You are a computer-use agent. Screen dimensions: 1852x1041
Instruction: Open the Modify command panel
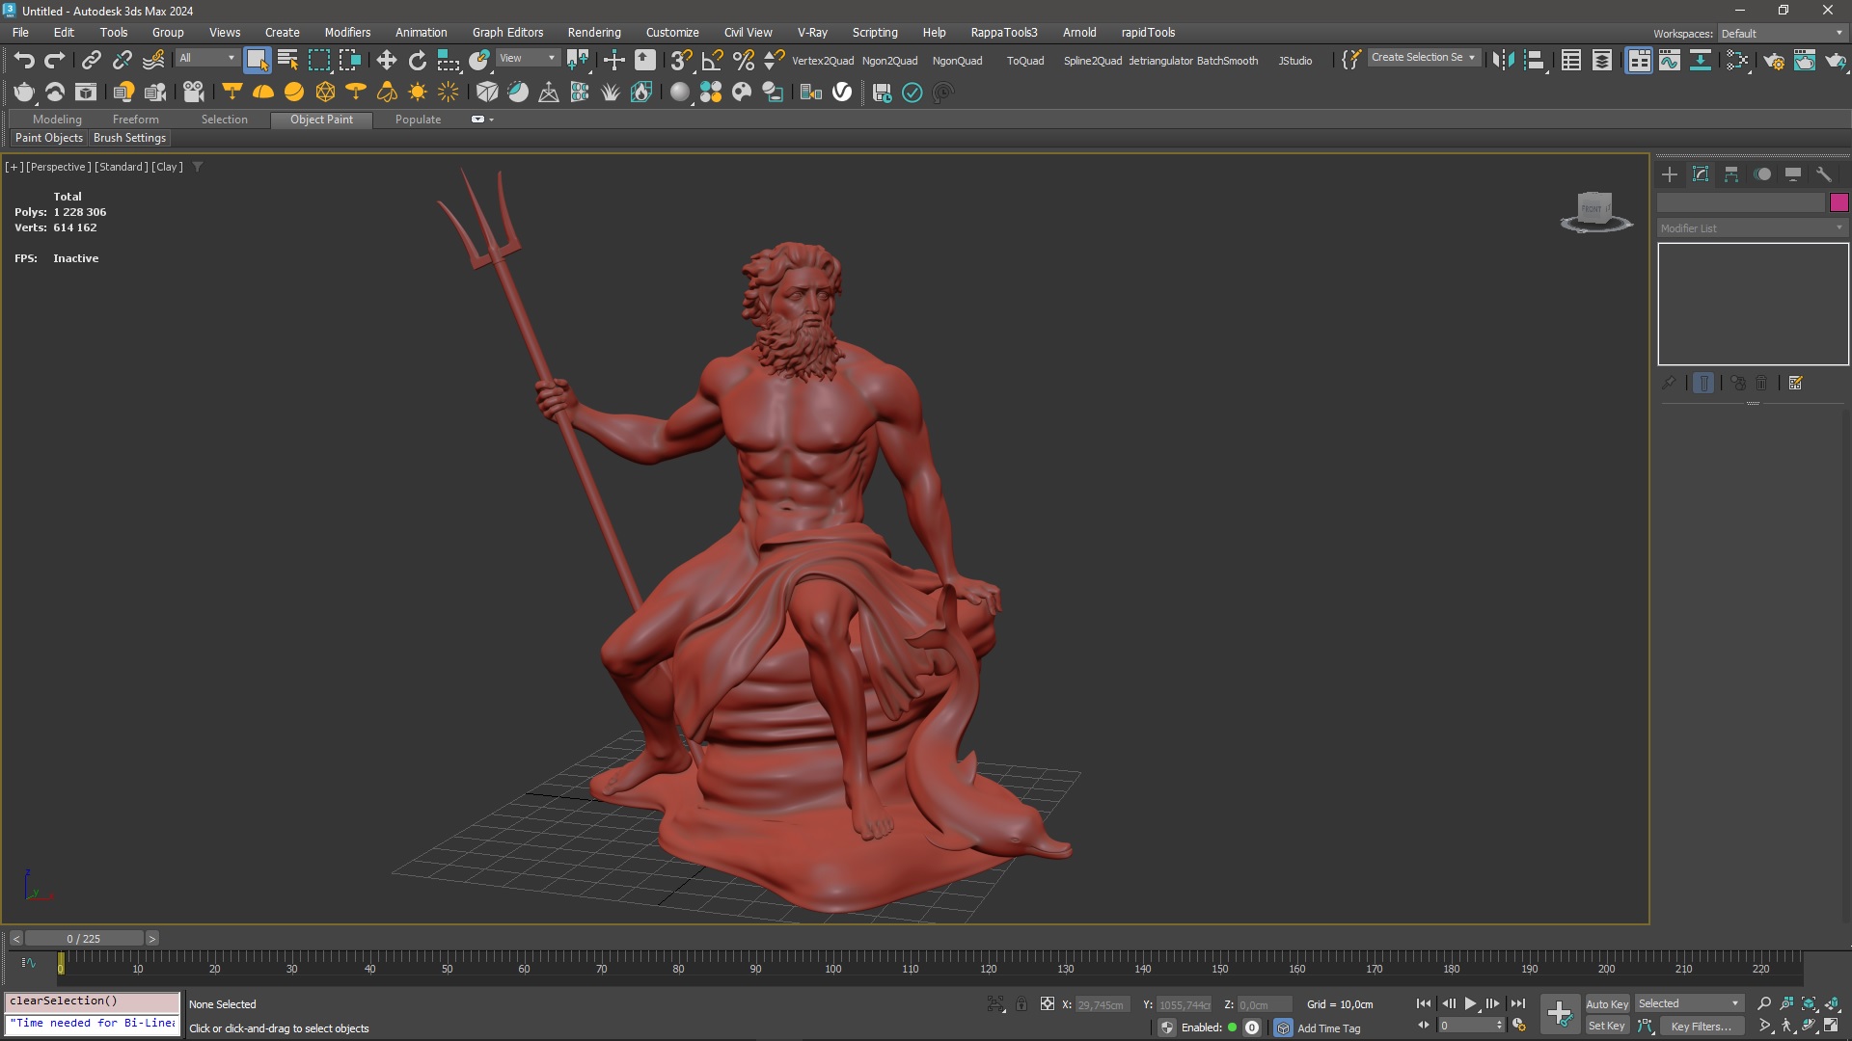[1701, 174]
